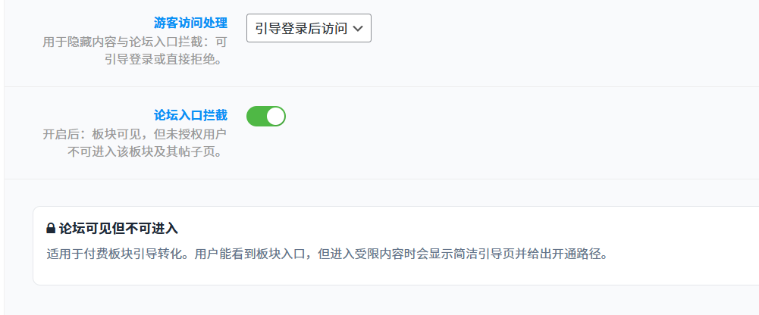Click the help line 用于隐藏内容与论坛入口拦截

(x=135, y=42)
